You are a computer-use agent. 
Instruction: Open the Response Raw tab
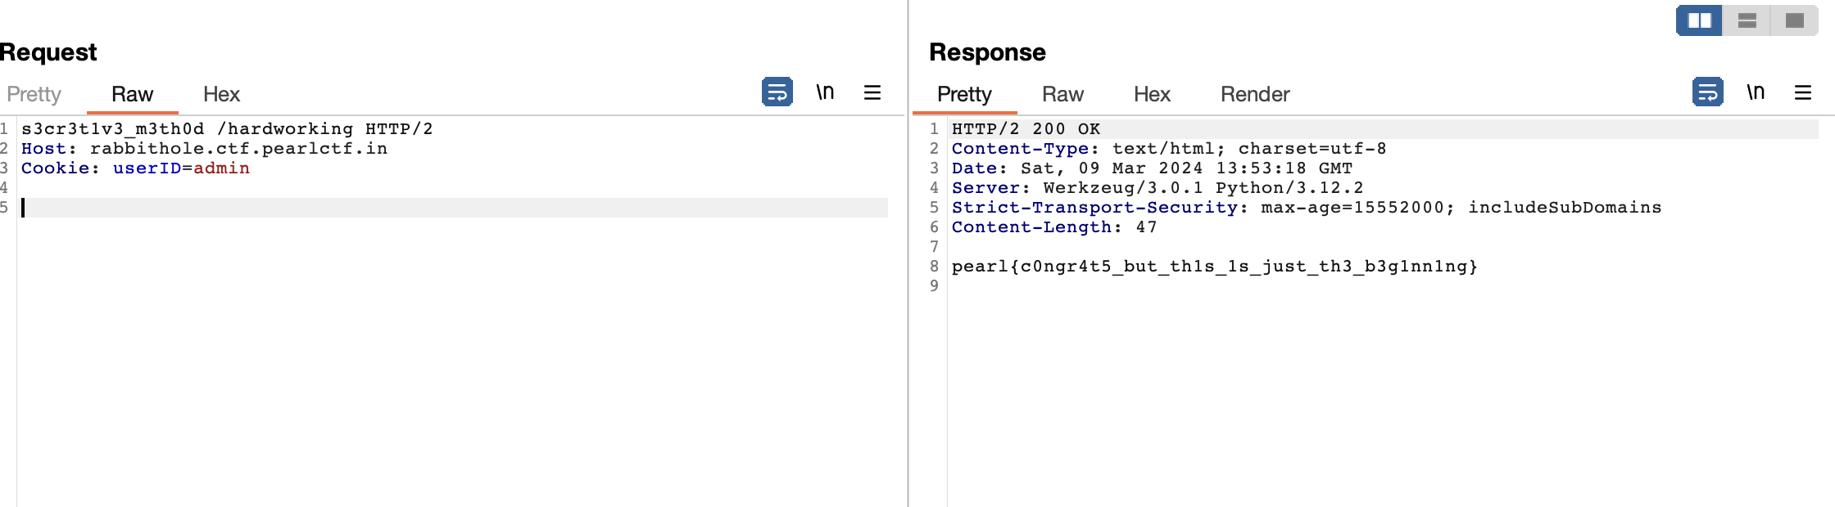[1062, 94]
